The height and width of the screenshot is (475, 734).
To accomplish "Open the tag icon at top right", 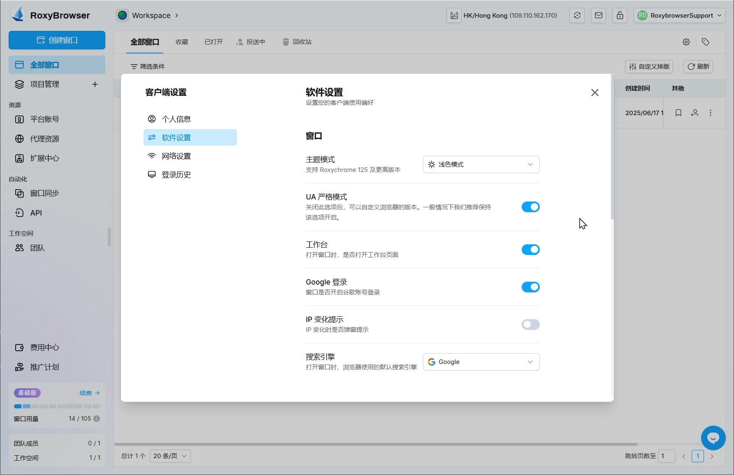I will pos(705,42).
